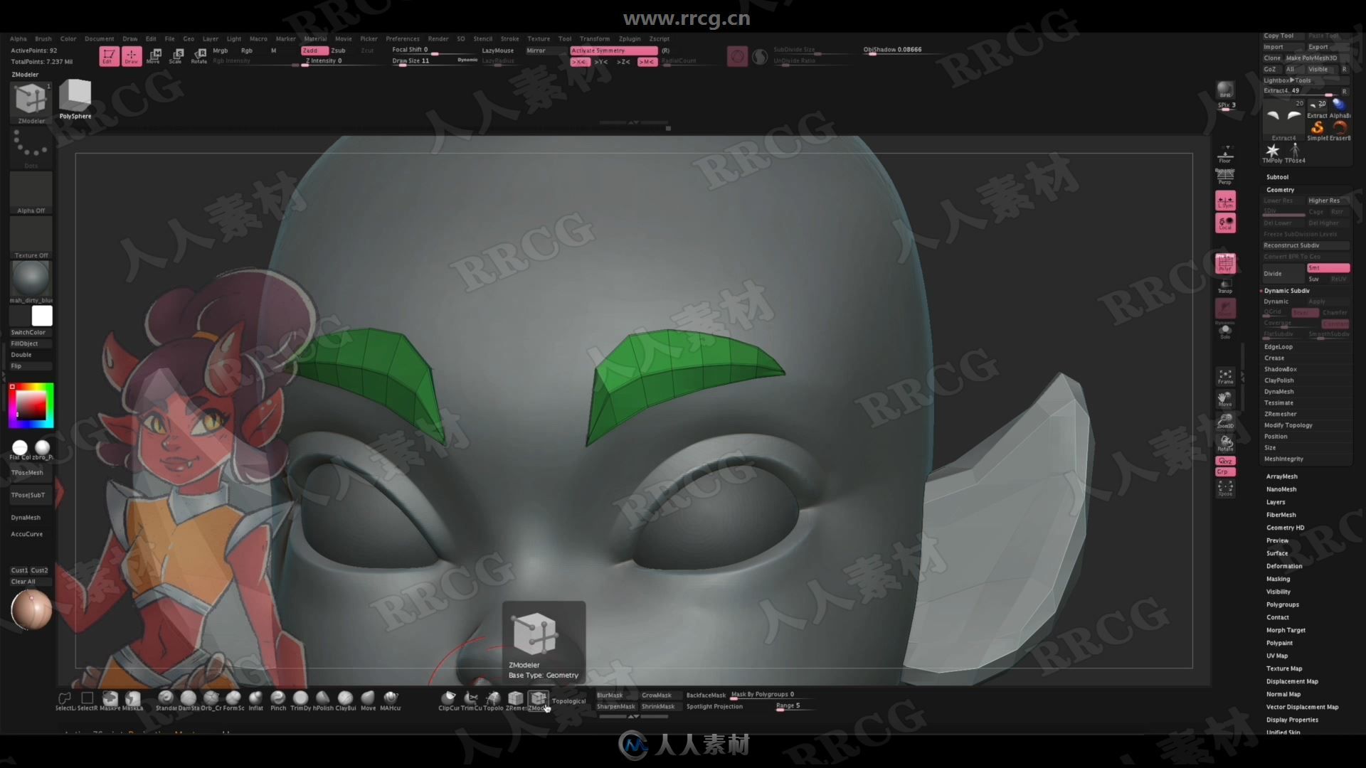Click the BPR render button
1366x768 pixels.
click(1225, 90)
